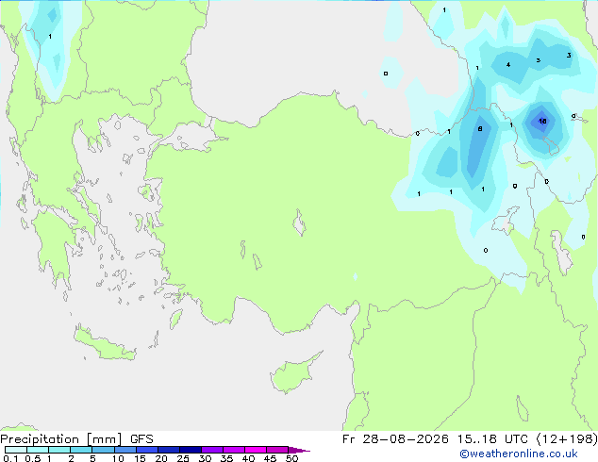Click the legend label "30"
Viewport: 598px width, 462px height.
(205, 458)
